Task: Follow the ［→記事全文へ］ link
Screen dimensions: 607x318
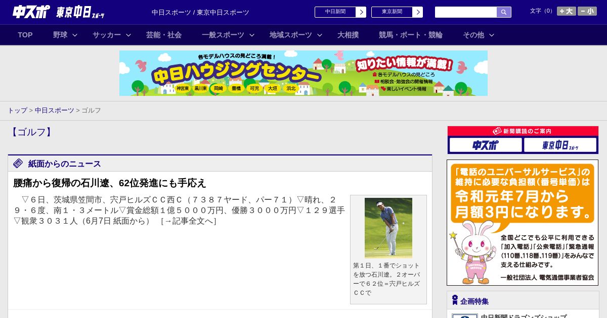Action: click(189, 221)
